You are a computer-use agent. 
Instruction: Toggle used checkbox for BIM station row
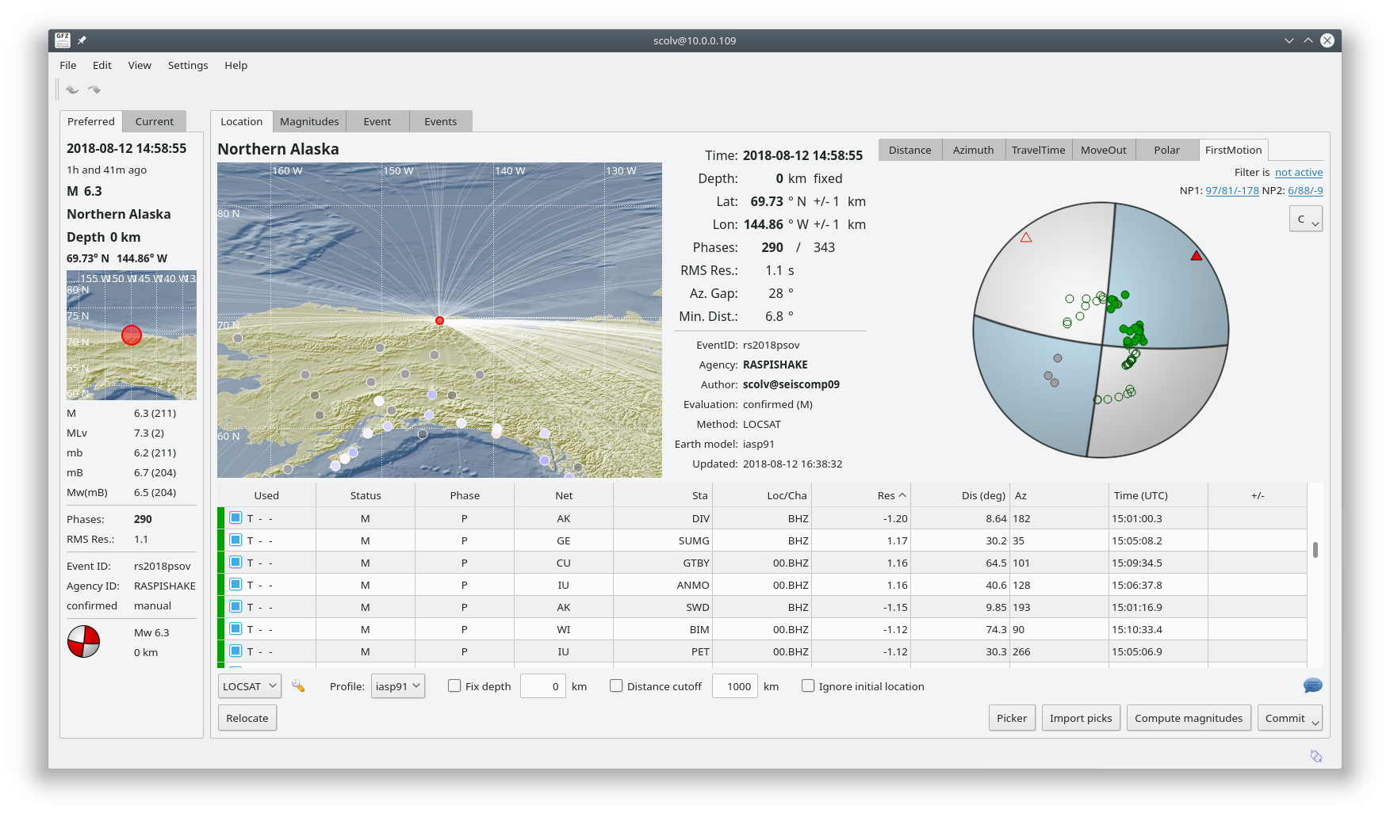click(x=235, y=628)
